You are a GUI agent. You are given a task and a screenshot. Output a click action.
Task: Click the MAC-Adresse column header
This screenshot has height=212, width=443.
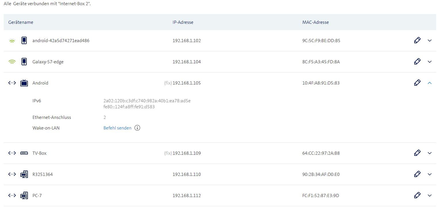tap(315, 22)
